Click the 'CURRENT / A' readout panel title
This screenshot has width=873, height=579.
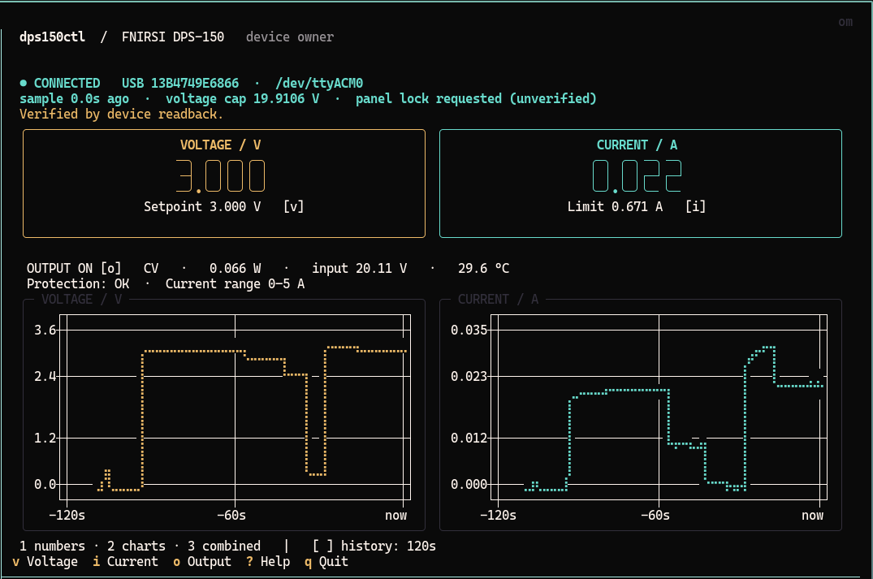click(637, 145)
